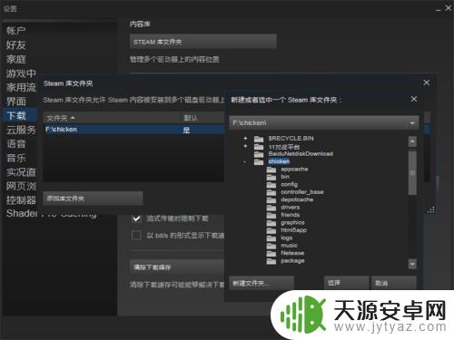Select the controller_base folder
Screen dimensions: 454x340
[302, 192]
